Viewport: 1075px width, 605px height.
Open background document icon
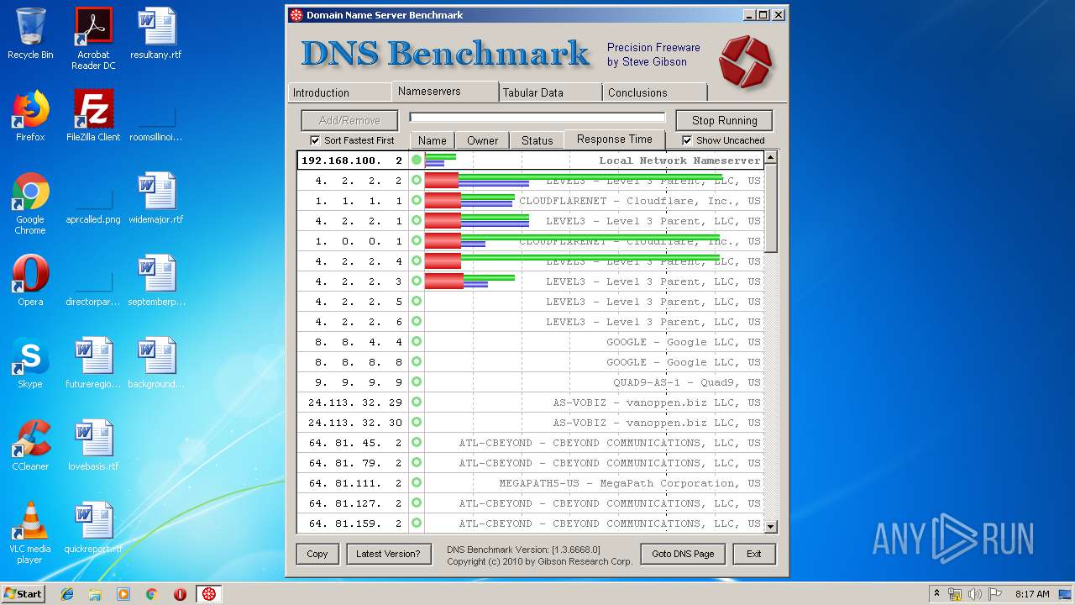click(156, 363)
